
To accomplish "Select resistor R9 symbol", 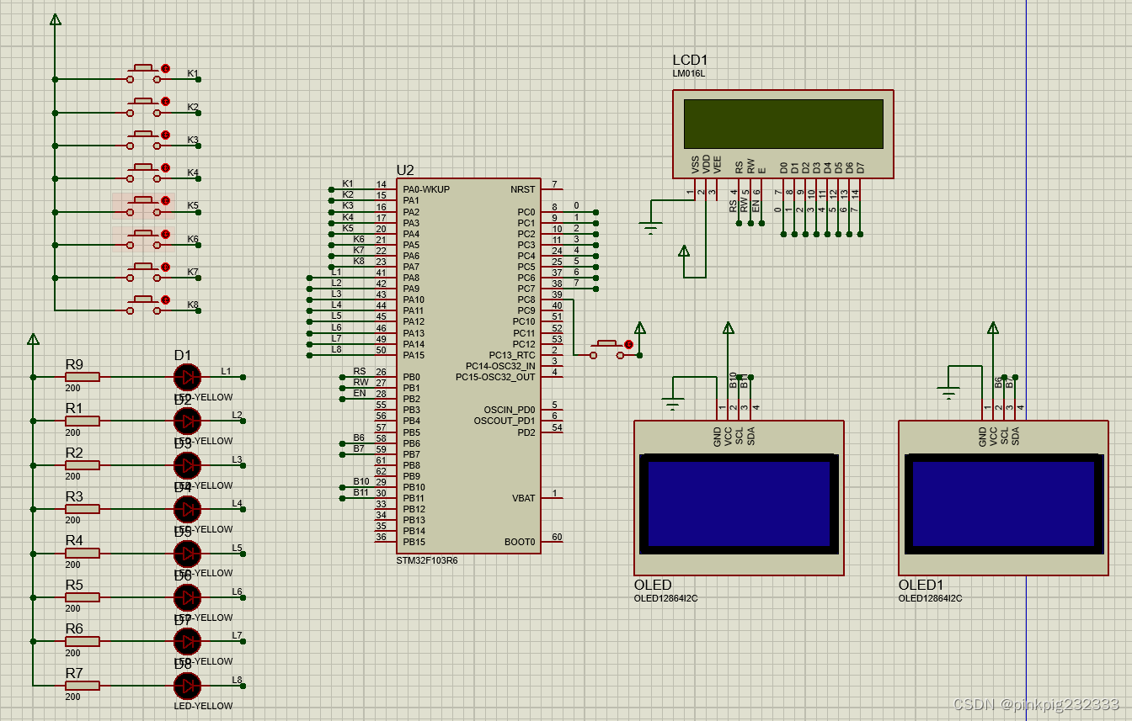I will pos(83,377).
